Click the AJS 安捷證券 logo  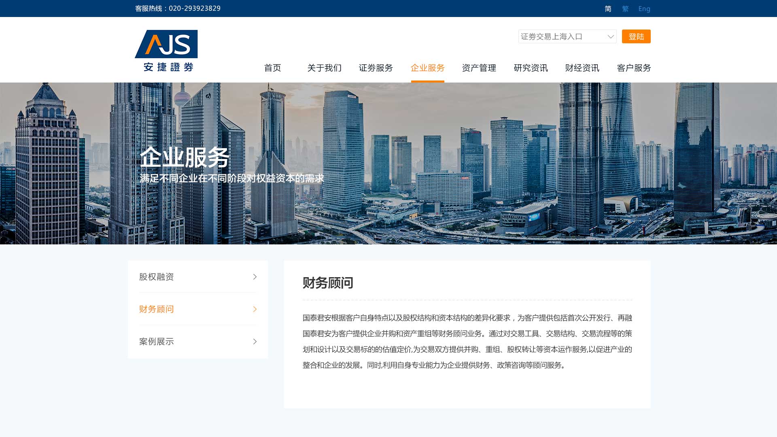pyautogui.click(x=166, y=51)
